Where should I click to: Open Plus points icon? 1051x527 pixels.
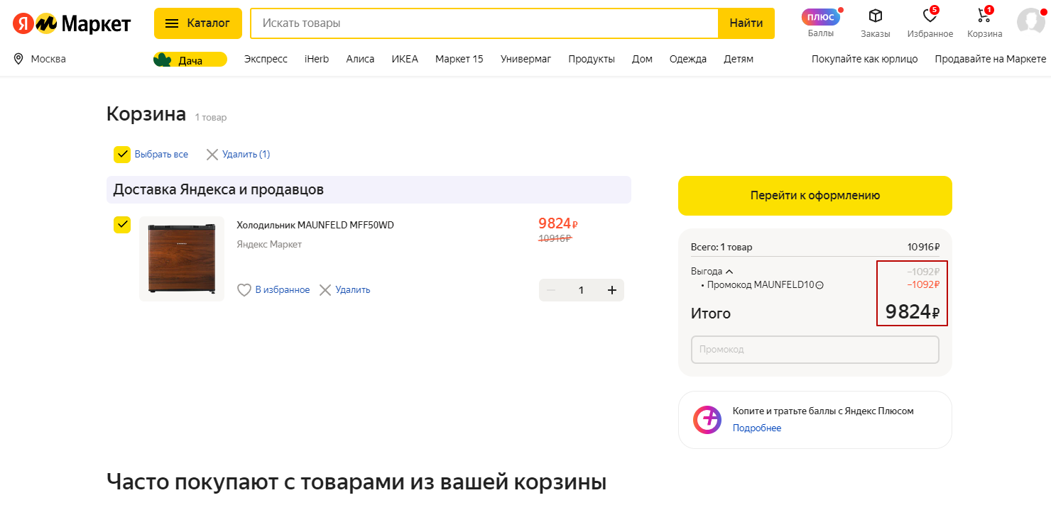click(820, 17)
